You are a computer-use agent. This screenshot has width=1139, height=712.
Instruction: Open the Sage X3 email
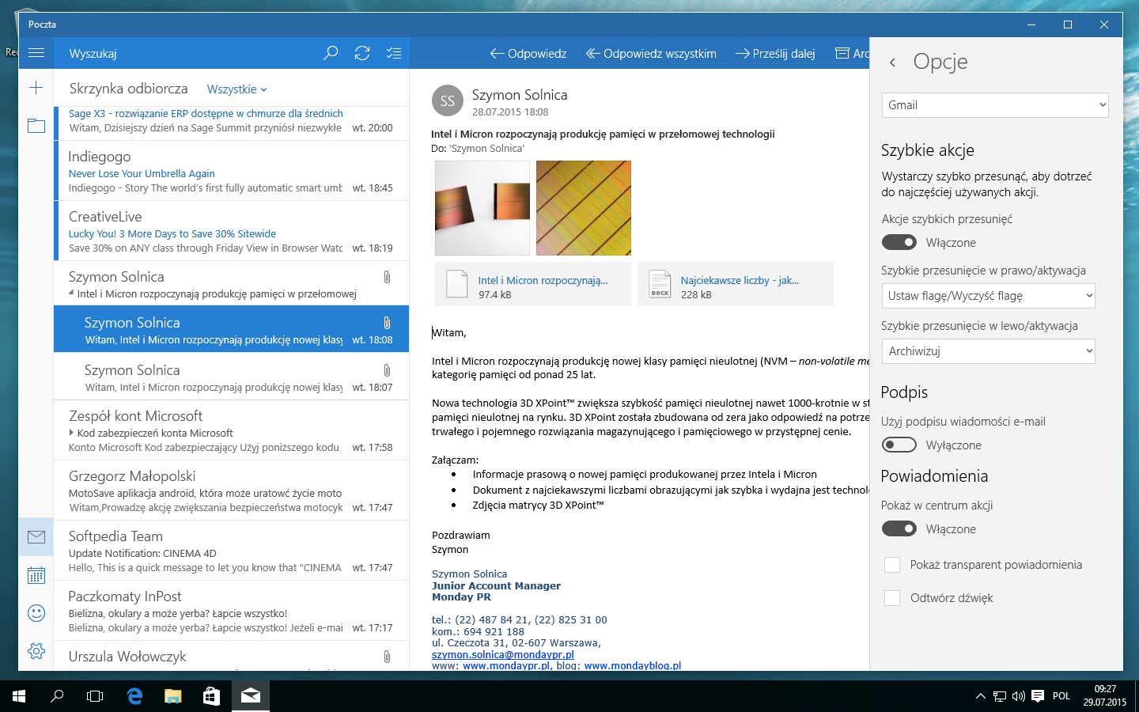(x=232, y=123)
